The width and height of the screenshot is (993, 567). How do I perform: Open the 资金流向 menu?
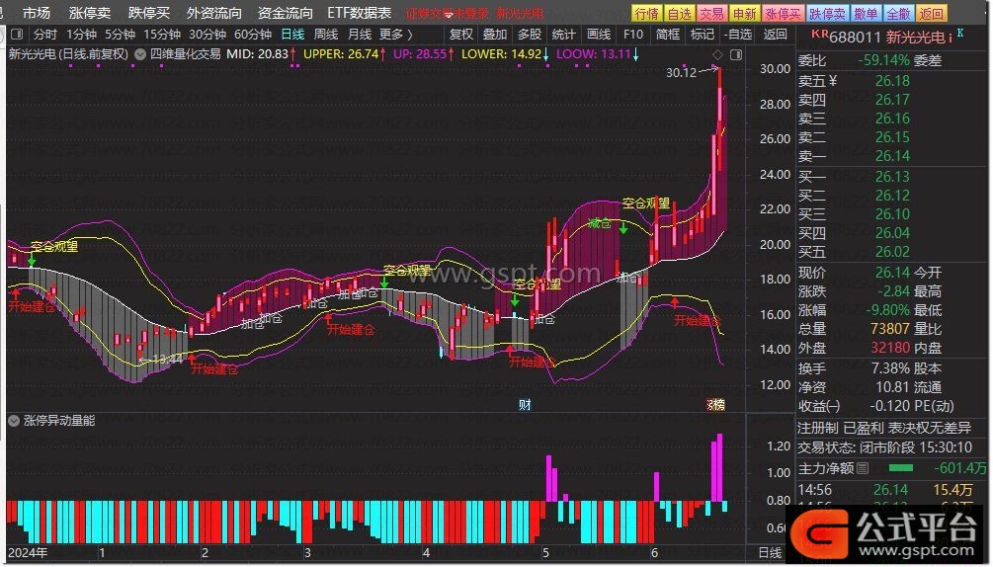[285, 13]
